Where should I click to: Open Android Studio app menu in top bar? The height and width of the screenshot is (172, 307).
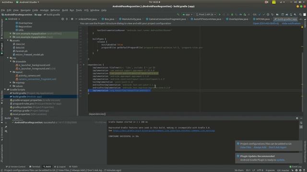[28, 2]
